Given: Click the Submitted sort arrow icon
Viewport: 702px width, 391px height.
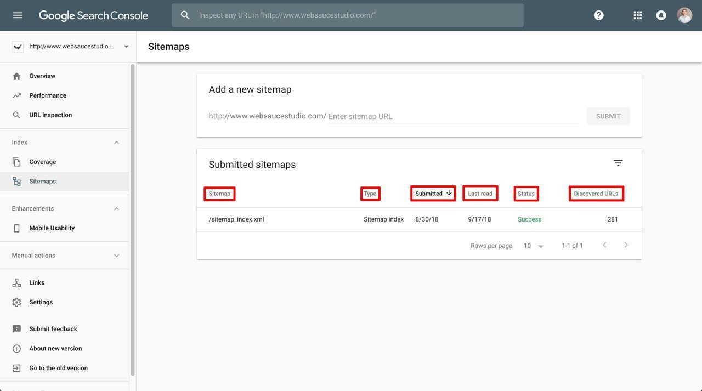Looking at the screenshot, I should click(449, 193).
